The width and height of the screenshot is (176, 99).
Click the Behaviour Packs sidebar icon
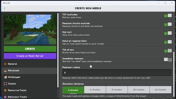(5, 97)
